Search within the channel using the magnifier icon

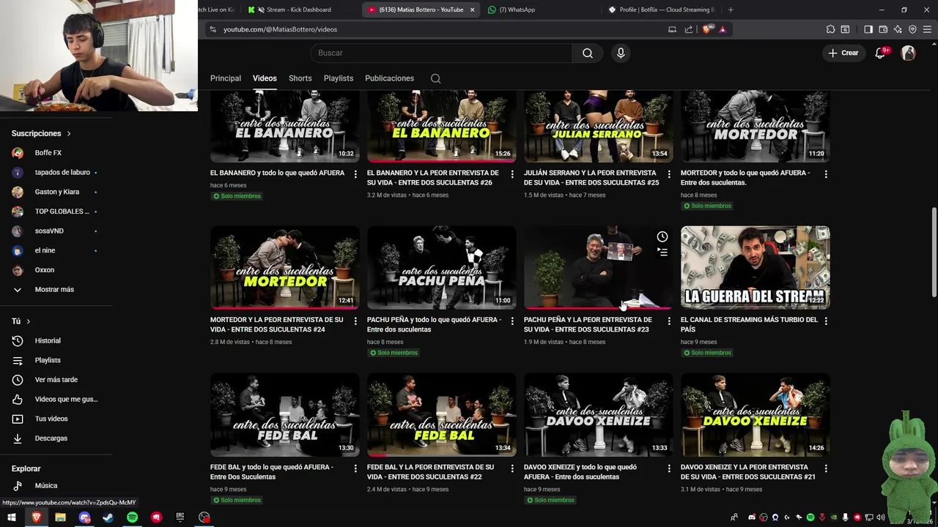tap(435, 78)
